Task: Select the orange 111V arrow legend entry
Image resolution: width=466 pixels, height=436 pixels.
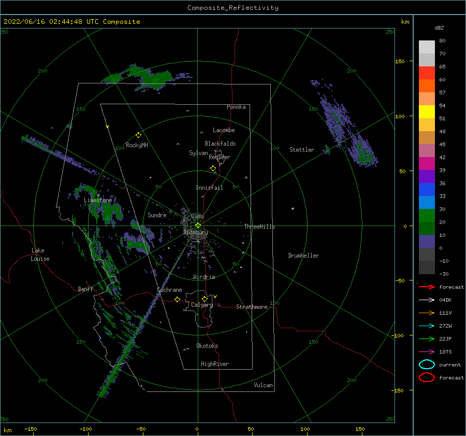Action: click(427, 313)
